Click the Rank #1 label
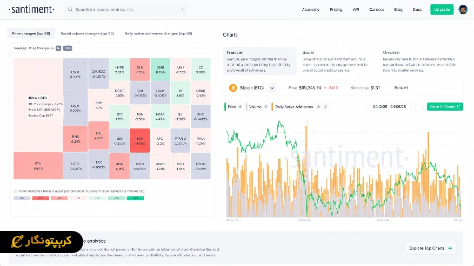This screenshot has width=474, height=266. pyautogui.click(x=401, y=88)
